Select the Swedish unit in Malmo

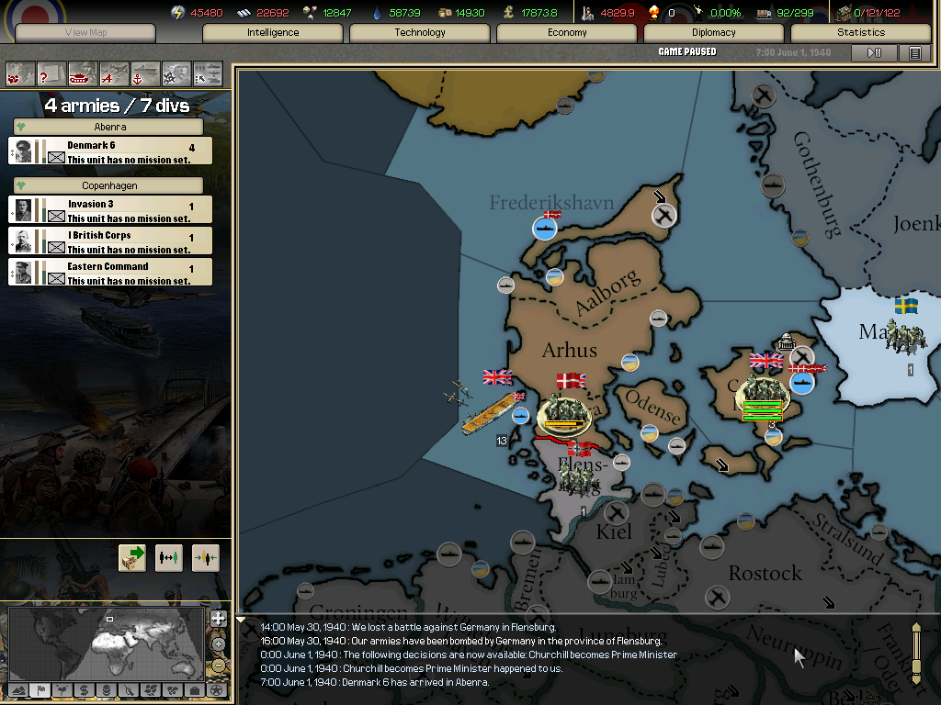(x=905, y=337)
